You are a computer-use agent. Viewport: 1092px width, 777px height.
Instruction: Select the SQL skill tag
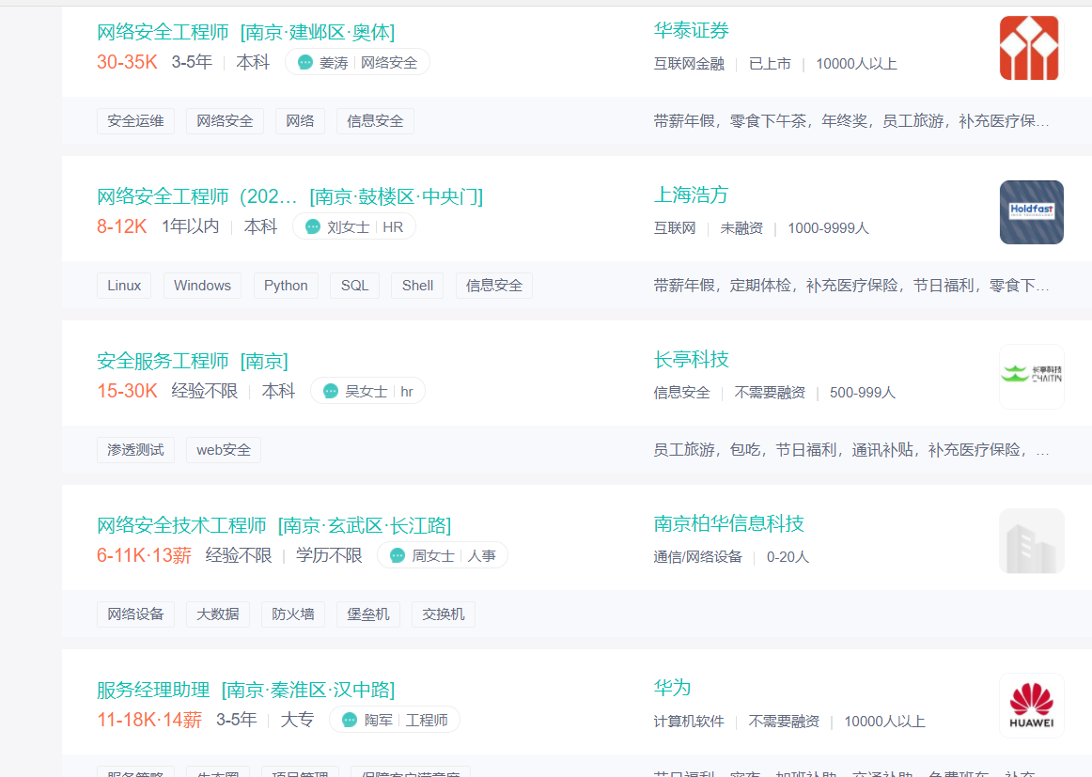tap(354, 286)
